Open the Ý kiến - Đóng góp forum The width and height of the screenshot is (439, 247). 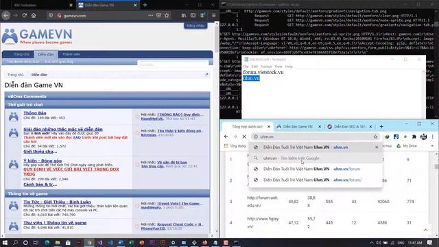pos(43,161)
